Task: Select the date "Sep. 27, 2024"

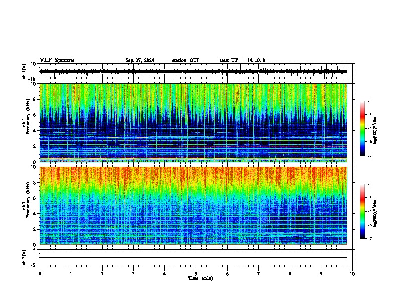Action: pyautogui.click(x=140, y=60)
